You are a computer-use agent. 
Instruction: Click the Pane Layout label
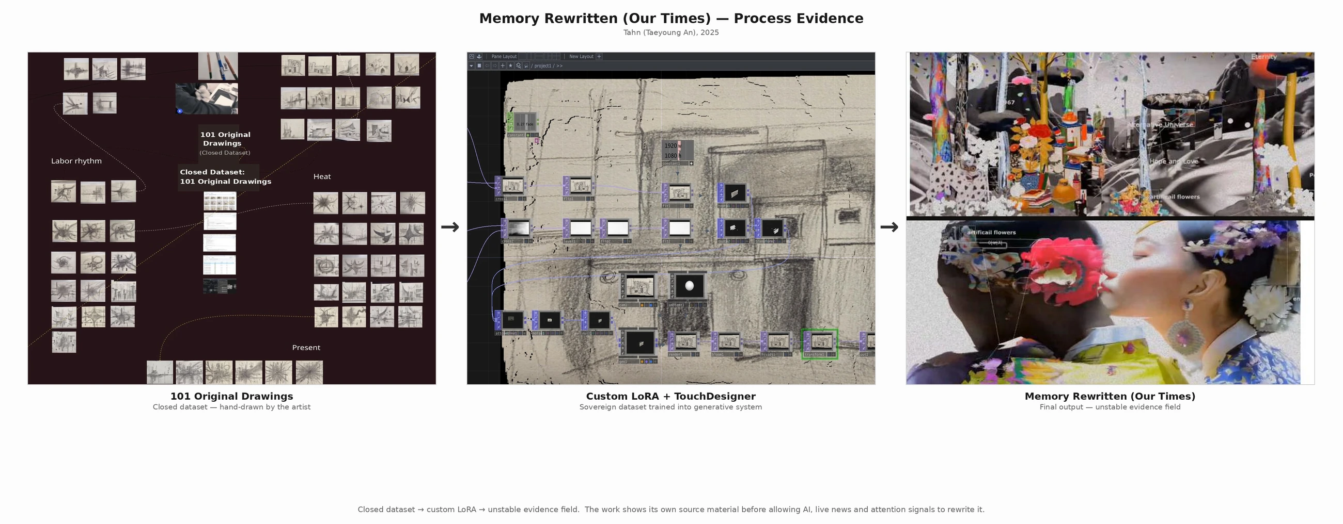[505, 57]
